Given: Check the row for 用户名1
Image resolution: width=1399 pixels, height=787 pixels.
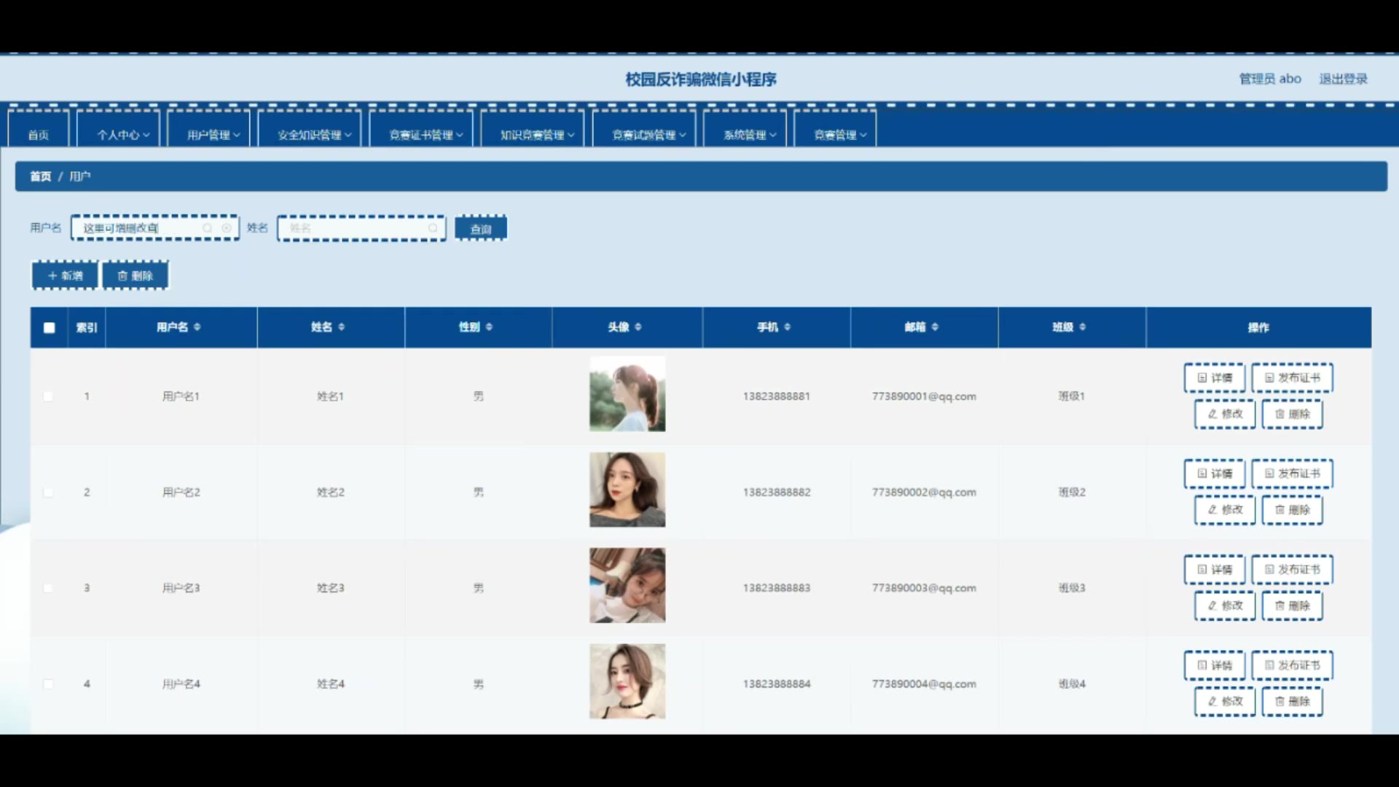Looking at the screenshot, I should pyautogui.click(x=48, y=396).
